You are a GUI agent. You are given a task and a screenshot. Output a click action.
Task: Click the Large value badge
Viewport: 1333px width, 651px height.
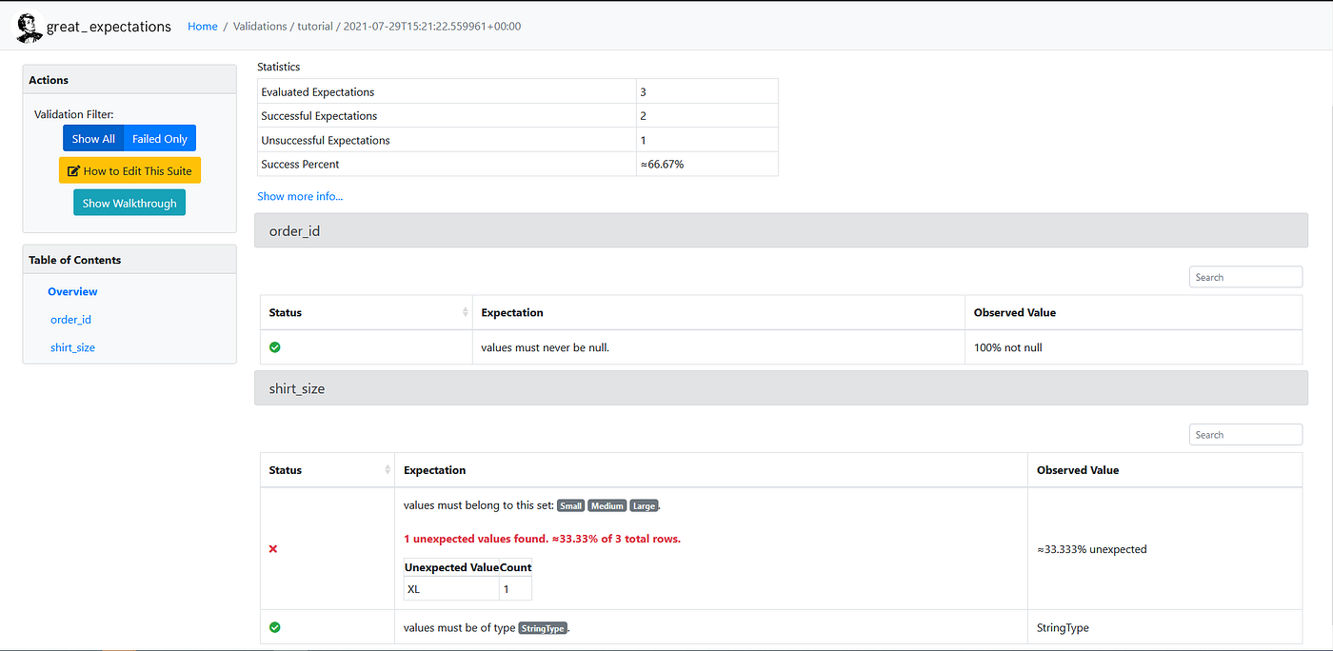click(644, 505)
